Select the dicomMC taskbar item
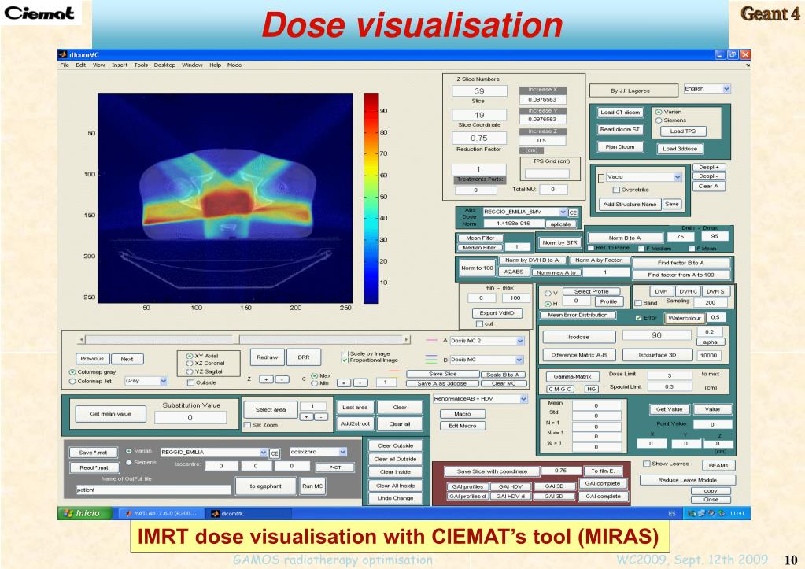 (249, 513)
